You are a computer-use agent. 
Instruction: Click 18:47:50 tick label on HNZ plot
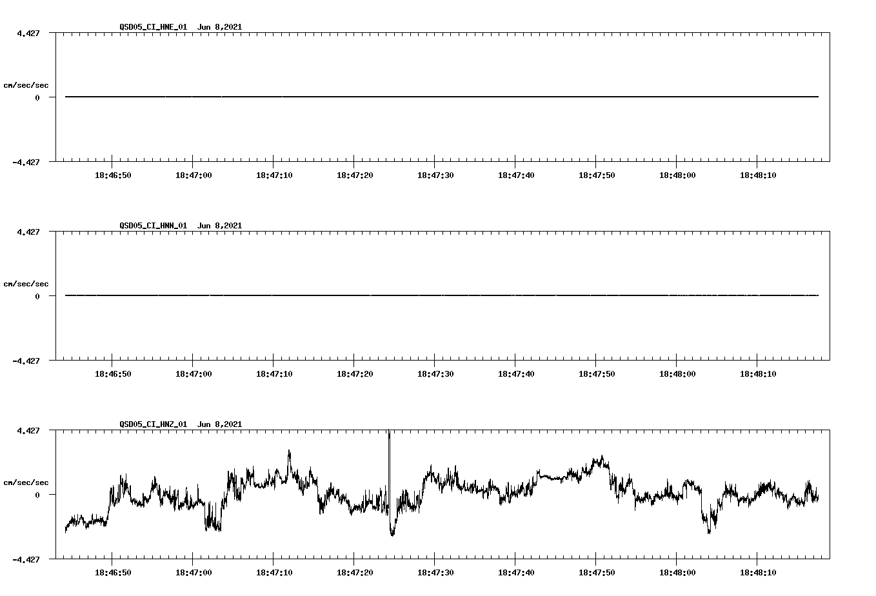tap(597, 573)
